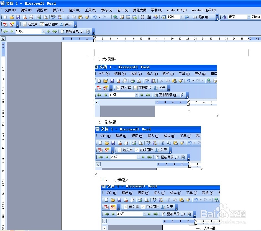The width and height of the screenshot is (261, 231).
Task: Print the document with the printer icon
Action: coord(39,17)
